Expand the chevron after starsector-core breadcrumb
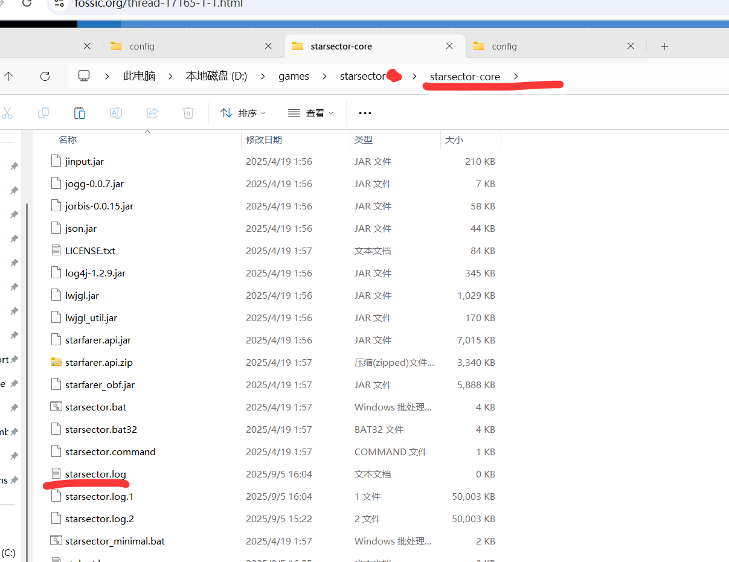Viewport: 729px width, 562px height. point(516,76)
